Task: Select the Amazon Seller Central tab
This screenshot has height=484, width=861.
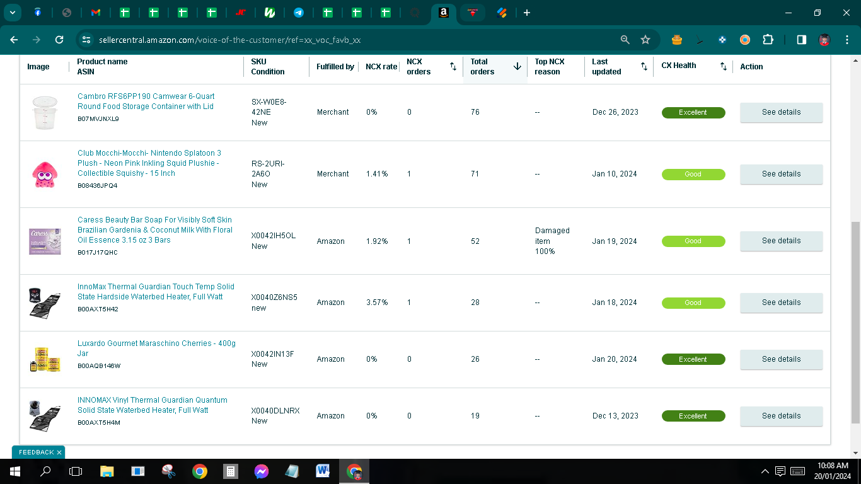Action: coord(444,13)
